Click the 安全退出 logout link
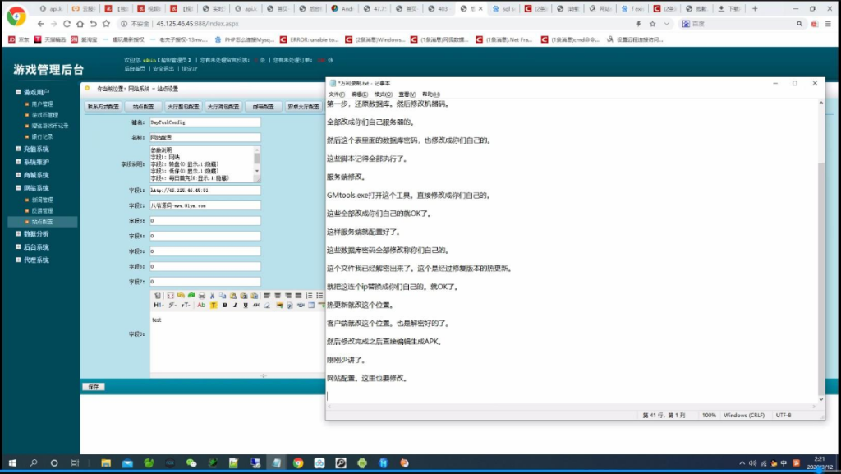Viewport: 841px width, 474px height. (163, 69)
